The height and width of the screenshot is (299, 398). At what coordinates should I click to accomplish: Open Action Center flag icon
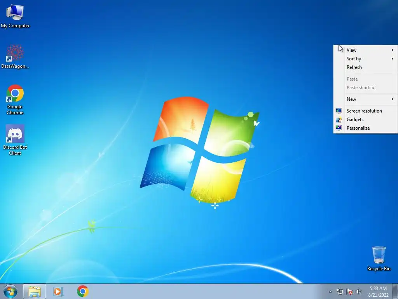349,292
